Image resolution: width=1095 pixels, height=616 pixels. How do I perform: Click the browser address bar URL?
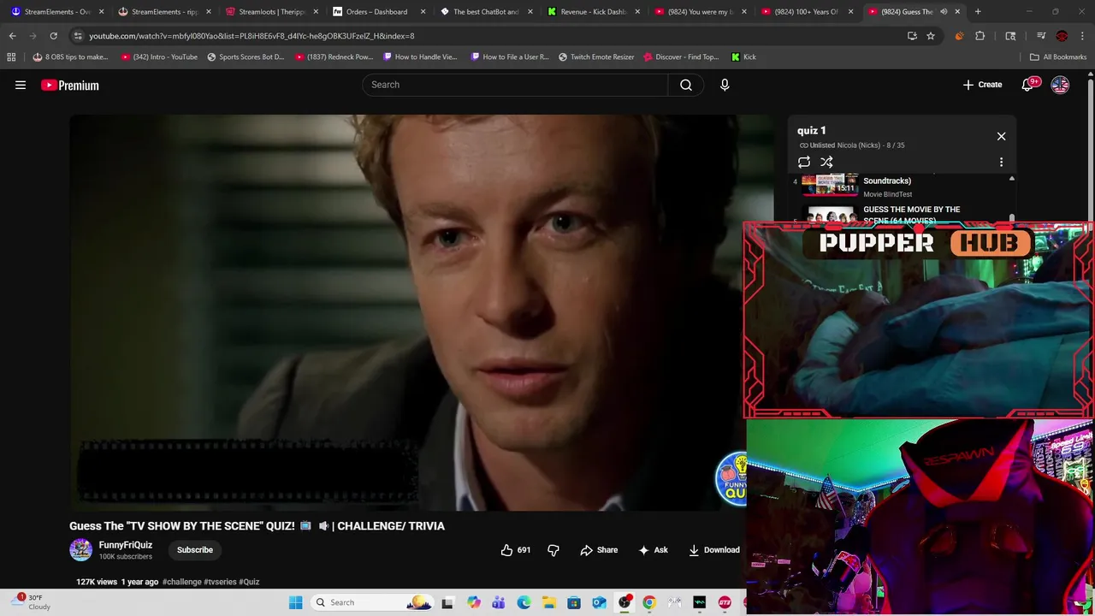pyautogui.click(x=252, y=36)
